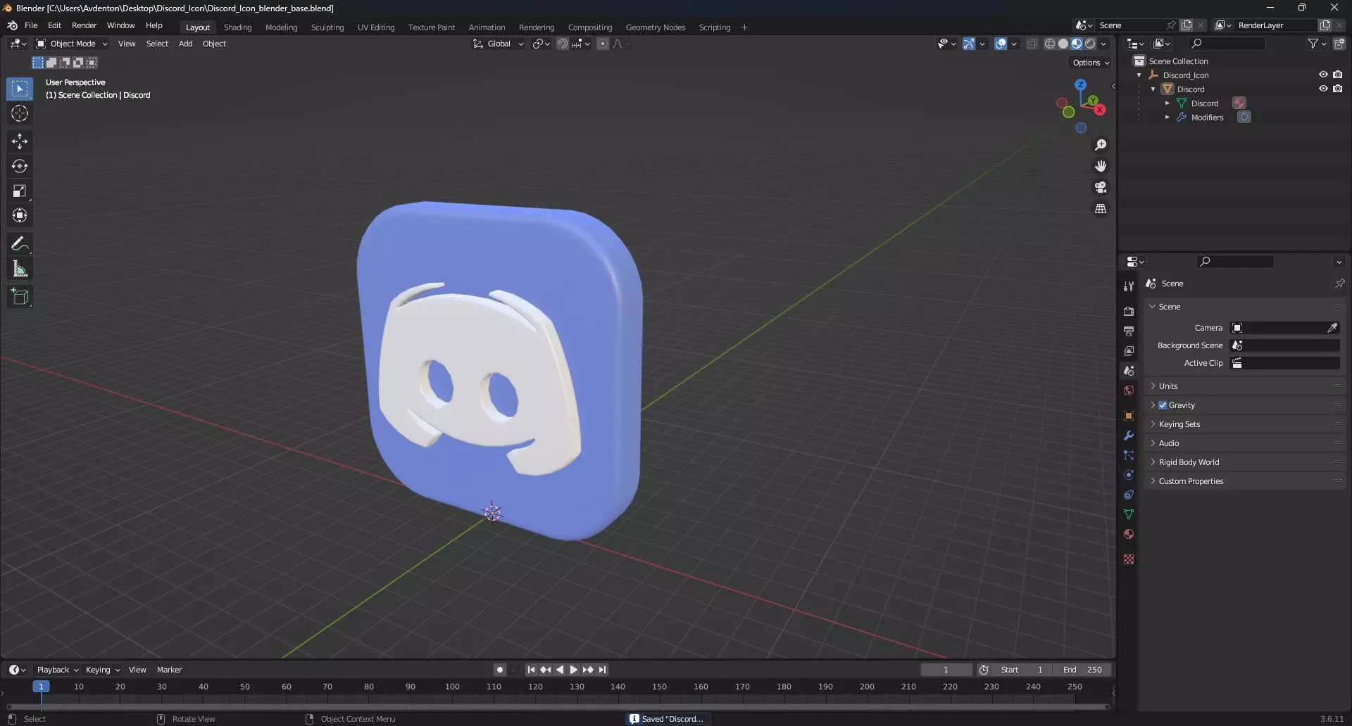Disable Discord_Icon collection in renders
Screen dimensions: 1352x726
tap(1338, 75)
